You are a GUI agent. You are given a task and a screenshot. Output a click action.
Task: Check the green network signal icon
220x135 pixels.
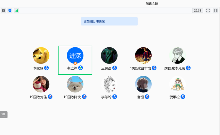click(16, 11)
